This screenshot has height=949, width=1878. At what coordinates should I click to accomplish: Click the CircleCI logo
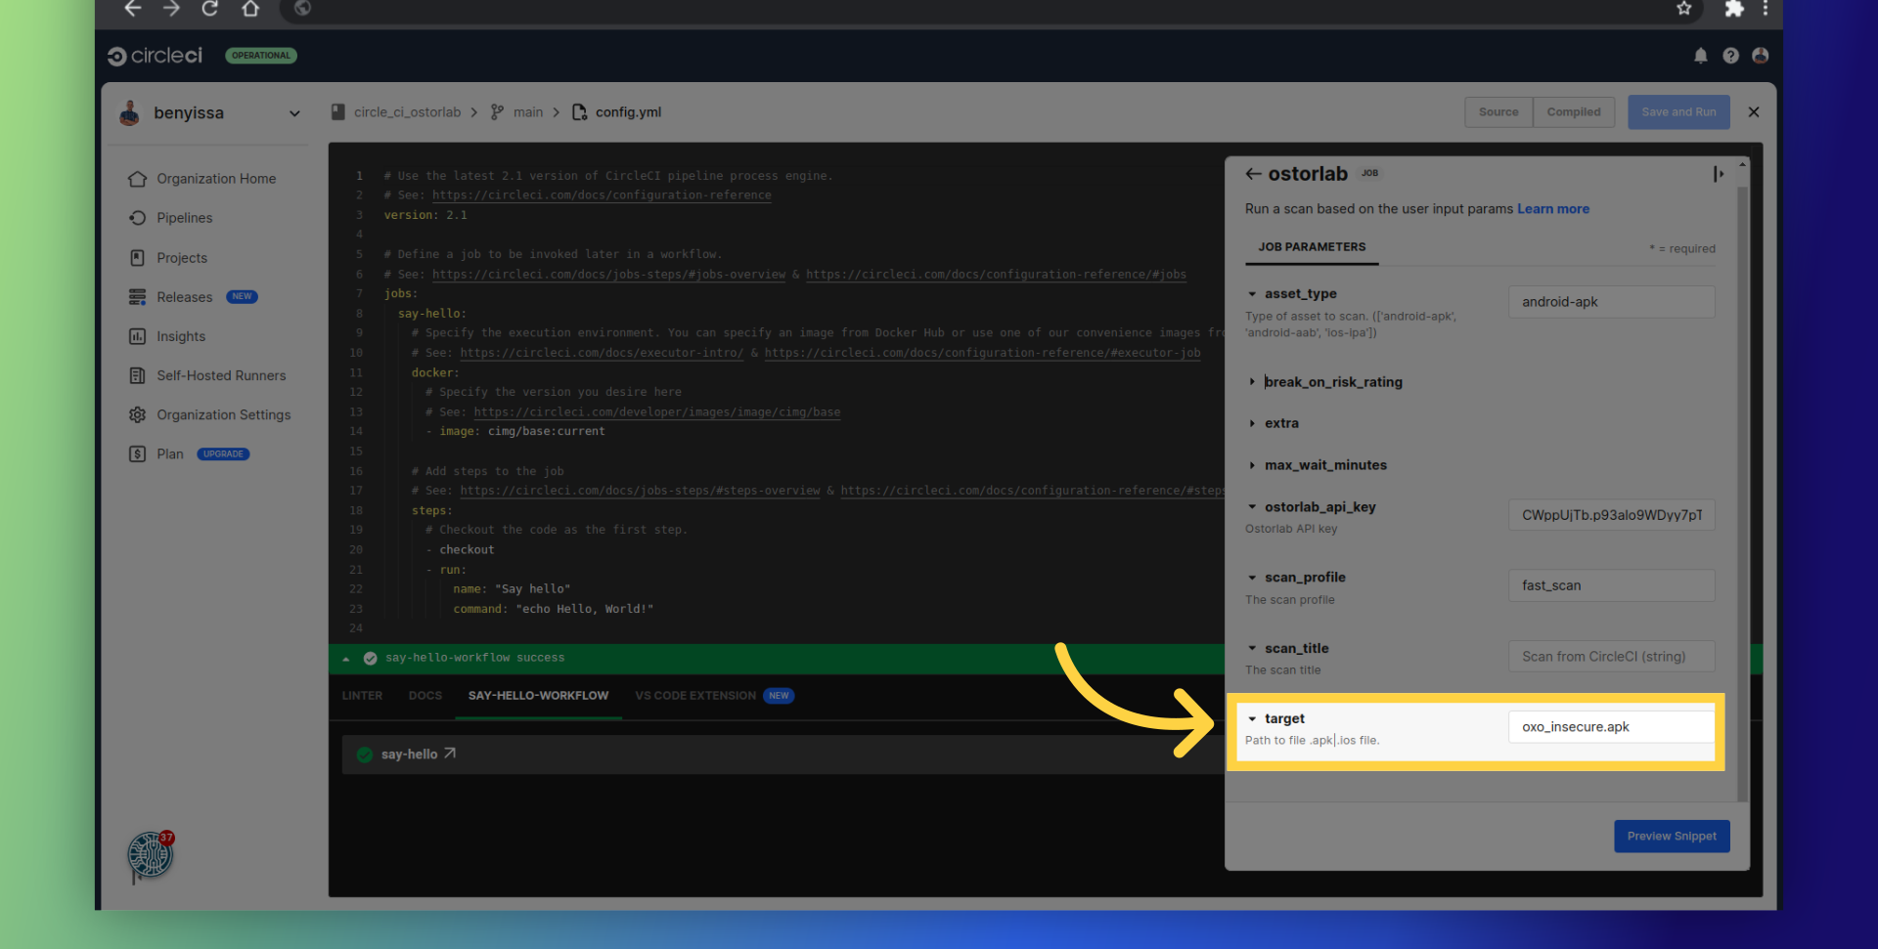pos(155,56)
